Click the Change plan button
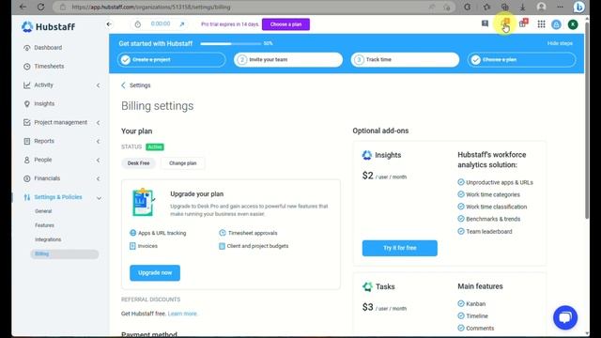 183,163
